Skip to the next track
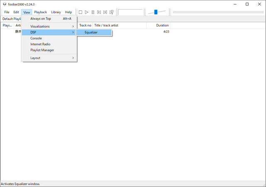This screenshot has height=187, width=266. click(x=105, y=12)
